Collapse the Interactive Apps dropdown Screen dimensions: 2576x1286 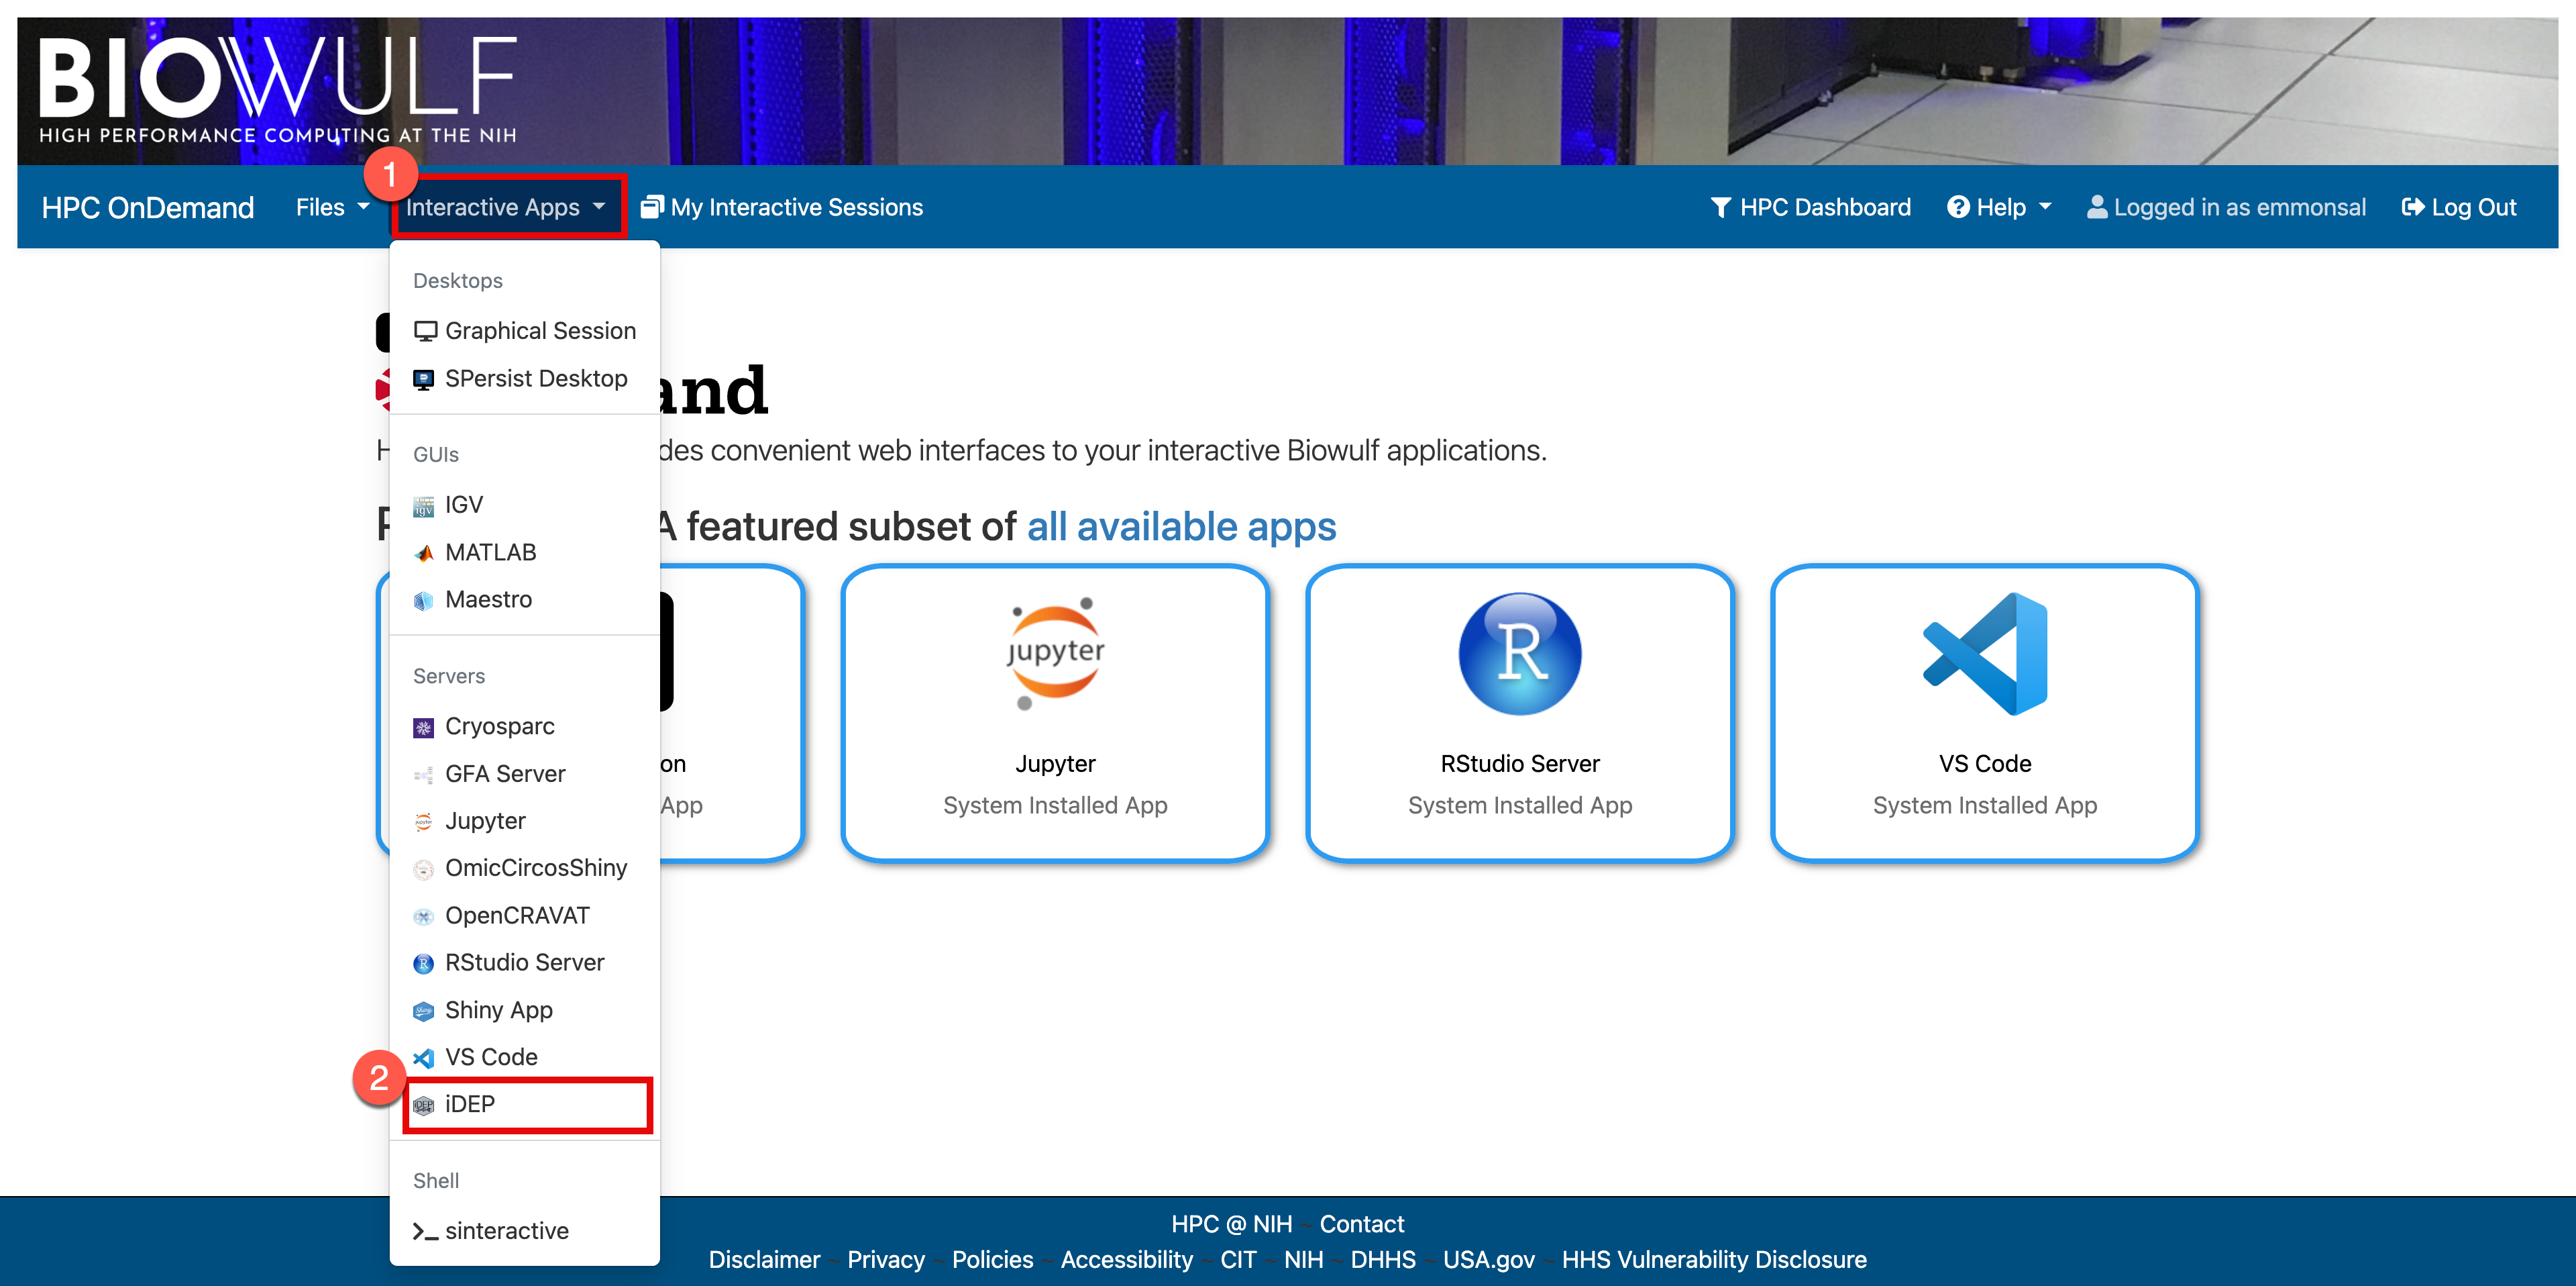click(506, 207)
